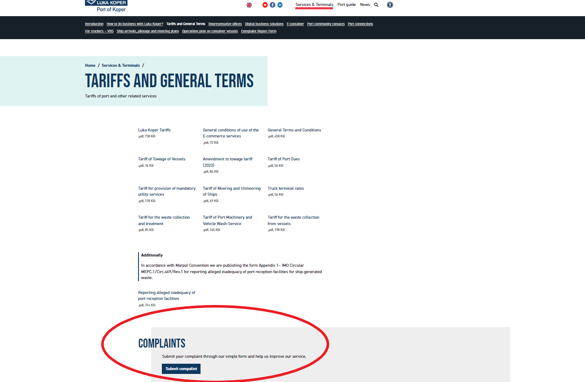Open Tariff for mandatory utility services pdf

coord(167,191)
